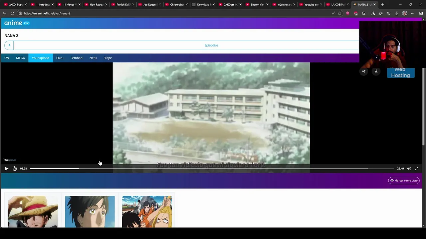426x239 pixels.
Task: Open browser Settings and more menu
Action: 413,13
